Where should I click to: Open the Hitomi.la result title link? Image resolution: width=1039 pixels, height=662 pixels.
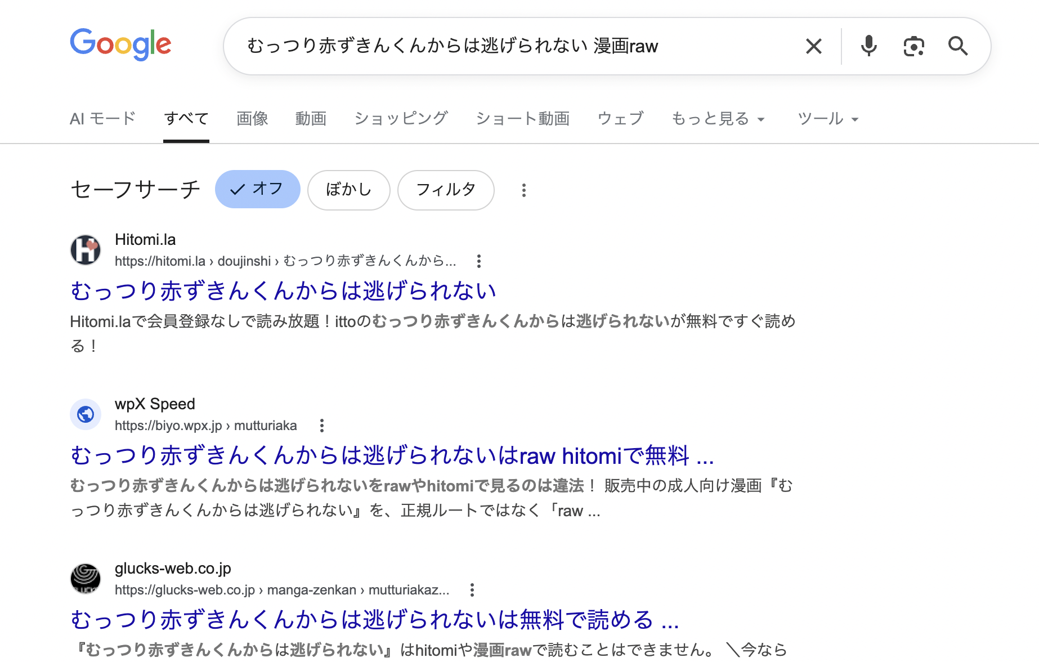283,291
